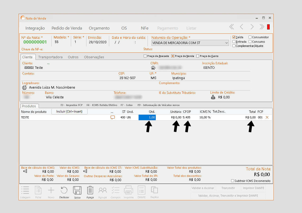Expand Natureza da Operação dropdown
302x213 pixels.
click(x=226, y=43)
